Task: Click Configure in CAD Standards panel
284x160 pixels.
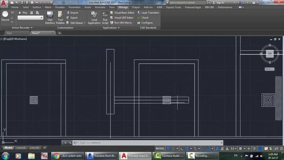Action: [x=145, y=23]
